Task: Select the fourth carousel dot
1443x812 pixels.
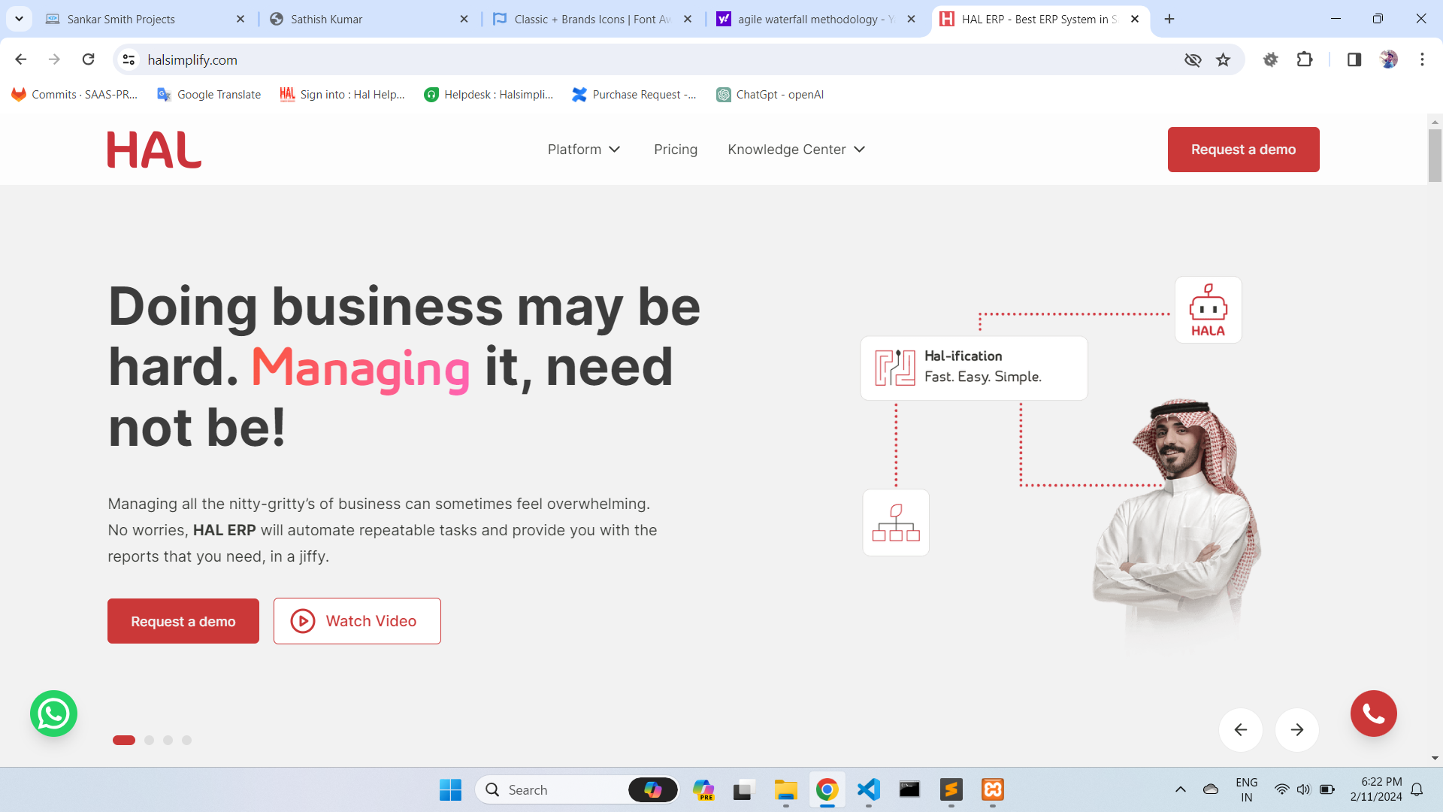Action: pos(187,740)
